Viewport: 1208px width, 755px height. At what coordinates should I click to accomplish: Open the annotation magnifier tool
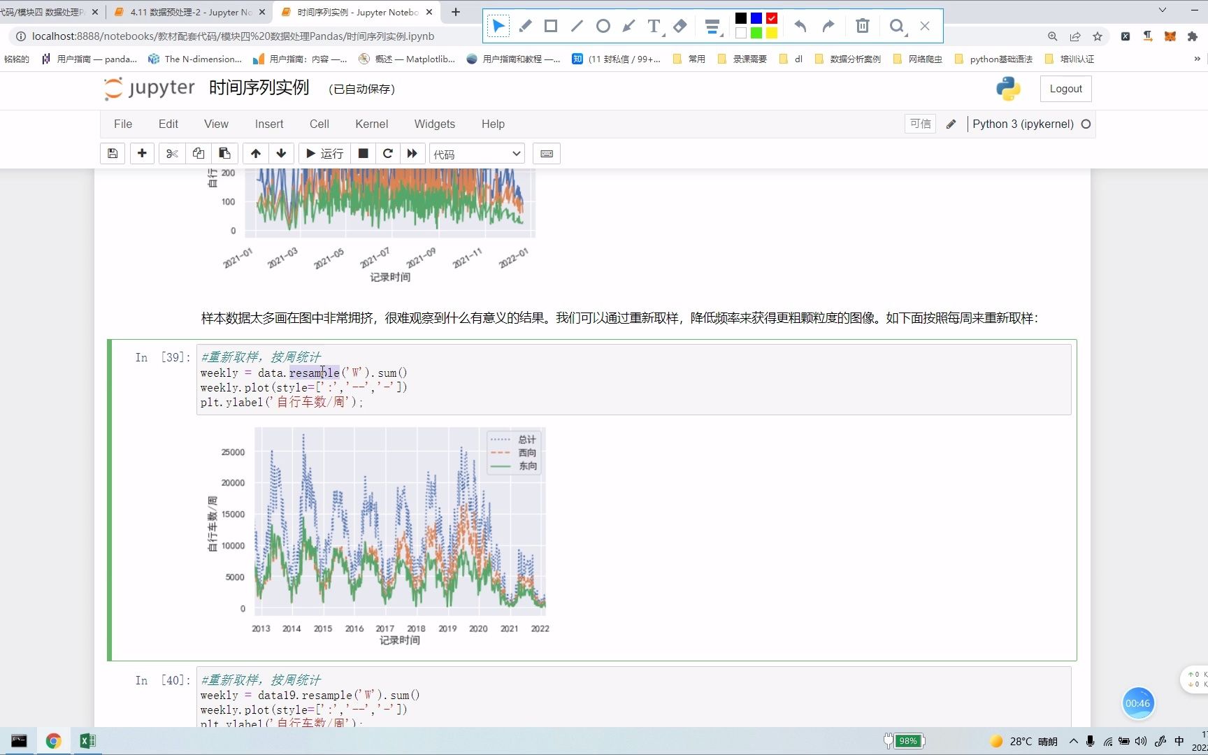(x=897, y=27)
